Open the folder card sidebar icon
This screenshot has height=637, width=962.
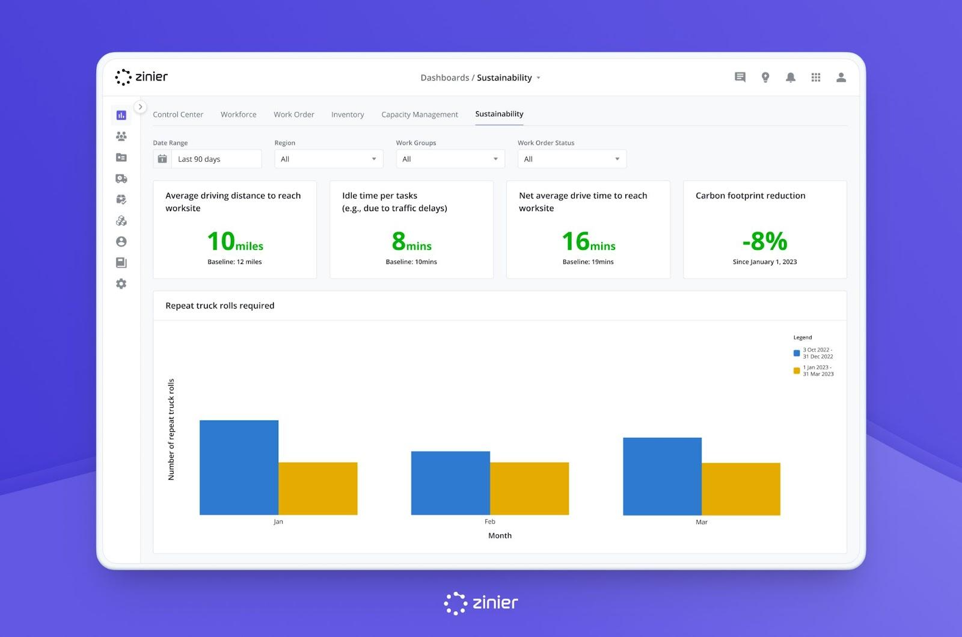tap(121, 157)
